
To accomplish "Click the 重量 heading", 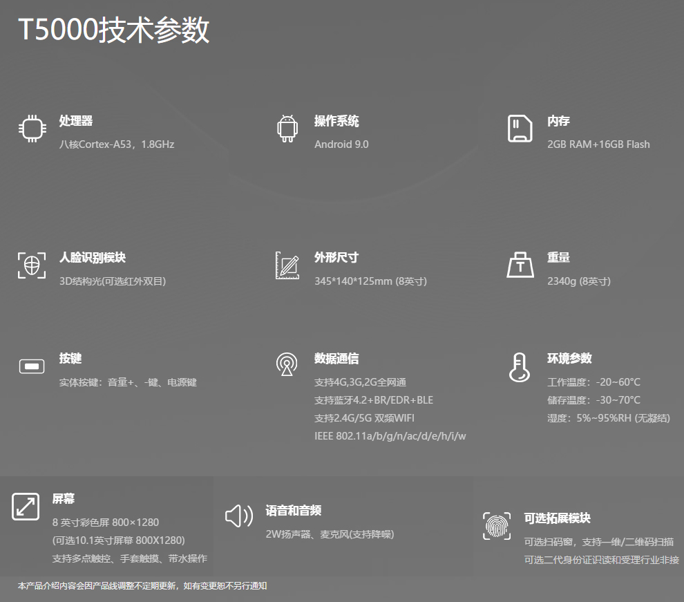I will point(558,257).
